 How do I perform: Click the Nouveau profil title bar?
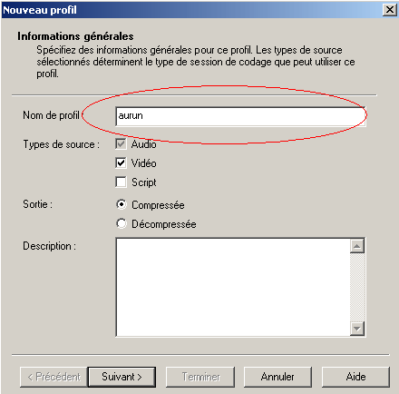193,10
